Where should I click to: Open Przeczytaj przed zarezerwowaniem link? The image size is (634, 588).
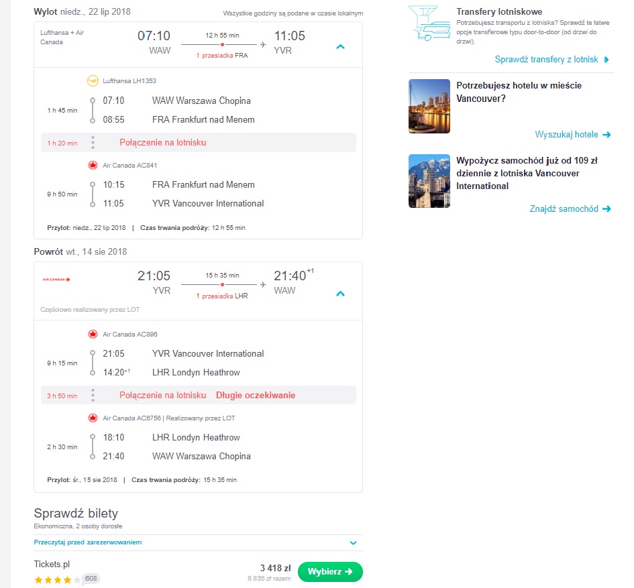point(88,542)
